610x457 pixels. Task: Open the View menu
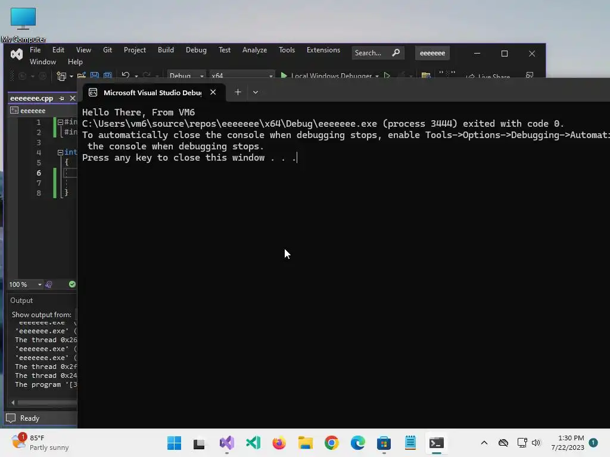point(83,50)
